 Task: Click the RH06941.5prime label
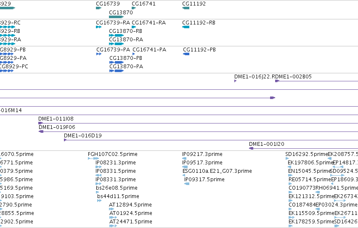[337, 188]
